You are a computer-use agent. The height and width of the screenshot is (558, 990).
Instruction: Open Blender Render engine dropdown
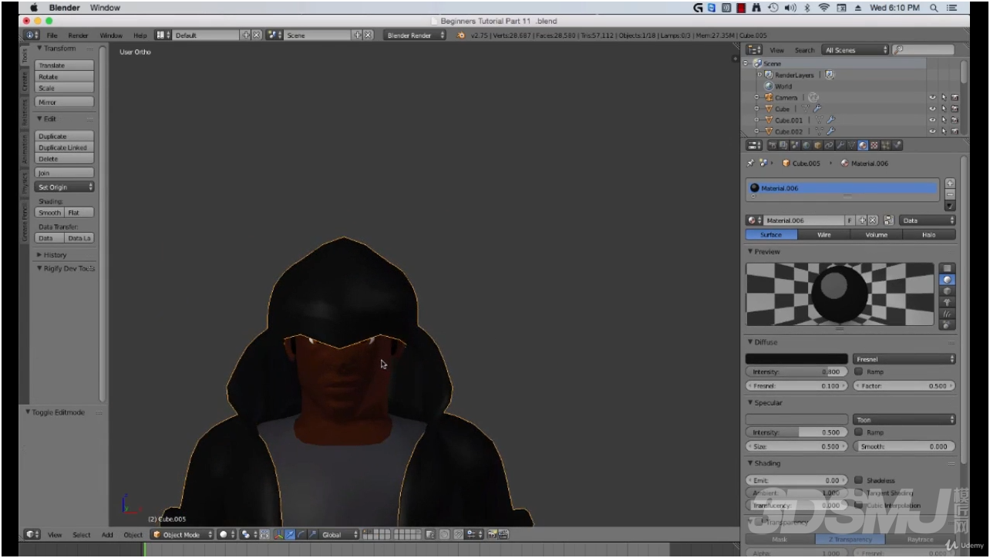click(x=415, y=35)
